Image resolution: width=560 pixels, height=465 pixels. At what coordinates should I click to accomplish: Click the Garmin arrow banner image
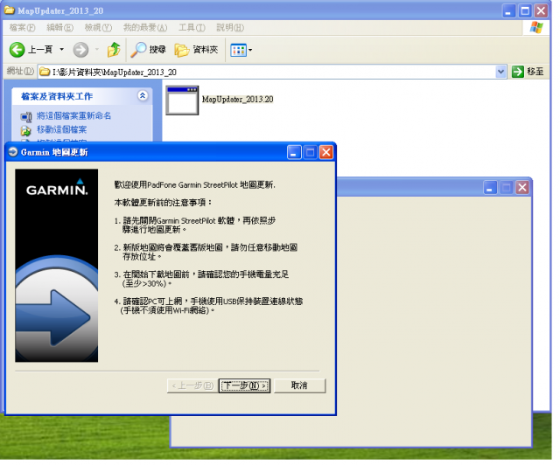point(56,266)
